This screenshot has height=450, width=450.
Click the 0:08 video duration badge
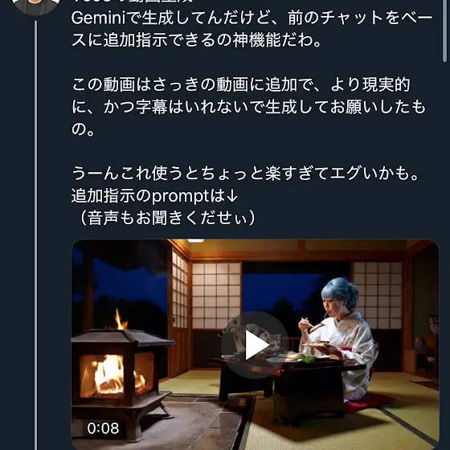[x=103, y=428]
